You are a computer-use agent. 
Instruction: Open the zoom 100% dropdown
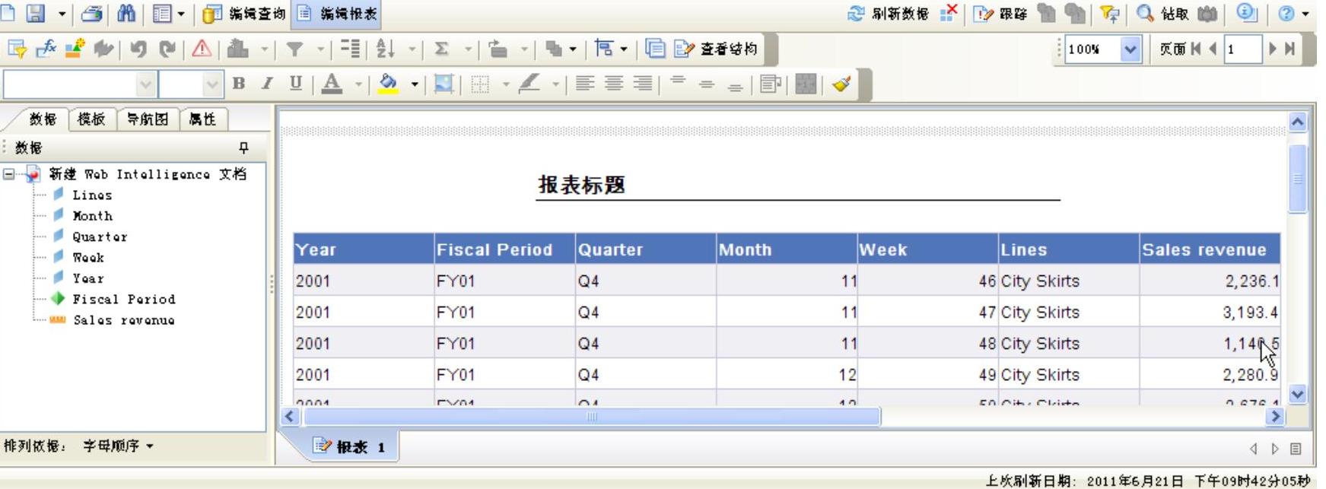tap(1131, 49)
